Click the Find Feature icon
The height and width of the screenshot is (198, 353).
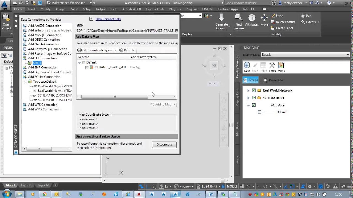239,18
